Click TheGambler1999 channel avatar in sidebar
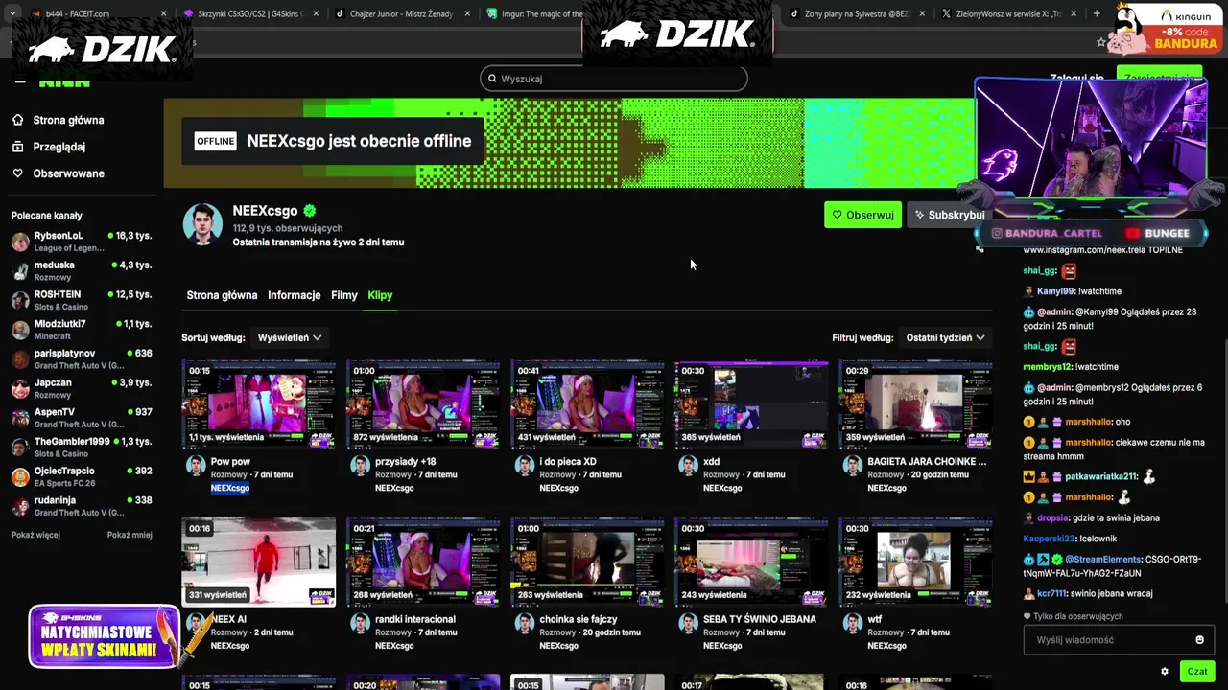 pyautogui.click(x=20, y=448)
